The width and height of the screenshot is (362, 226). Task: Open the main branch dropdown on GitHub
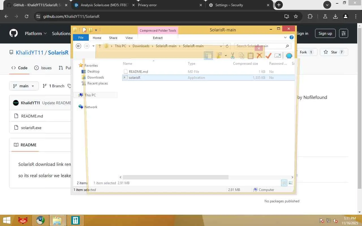[24, 86]
